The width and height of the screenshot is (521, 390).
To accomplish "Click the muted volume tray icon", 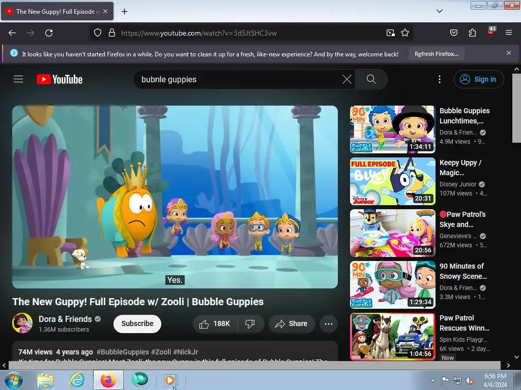I will point(470,380).
